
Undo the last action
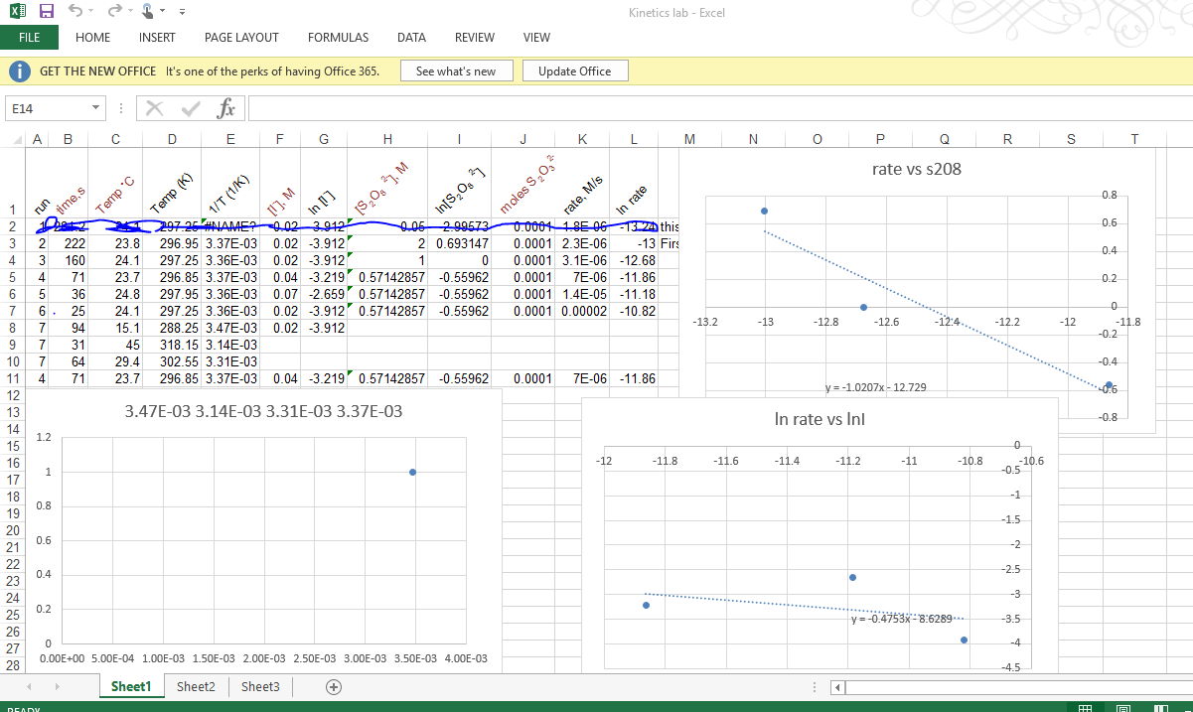(x=77, y=11)
